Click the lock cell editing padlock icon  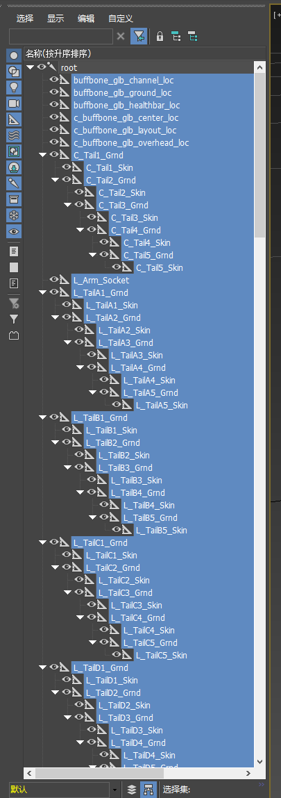160,36
